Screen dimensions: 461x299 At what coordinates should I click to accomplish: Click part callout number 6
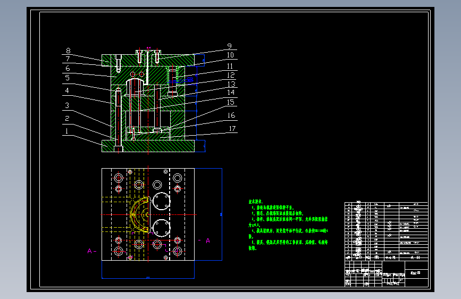68,68
